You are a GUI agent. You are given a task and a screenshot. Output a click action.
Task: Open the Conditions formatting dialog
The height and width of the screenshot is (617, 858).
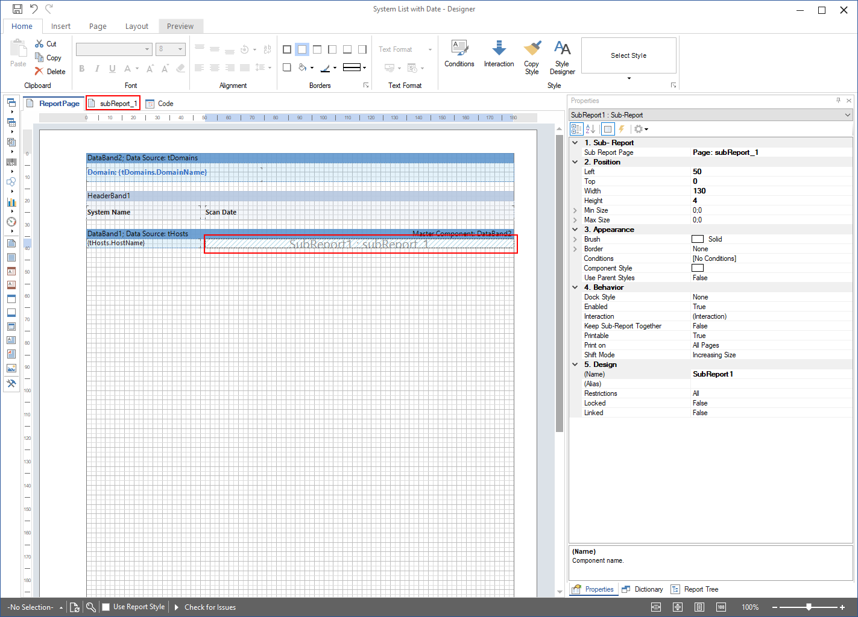(x=459, y=54)
